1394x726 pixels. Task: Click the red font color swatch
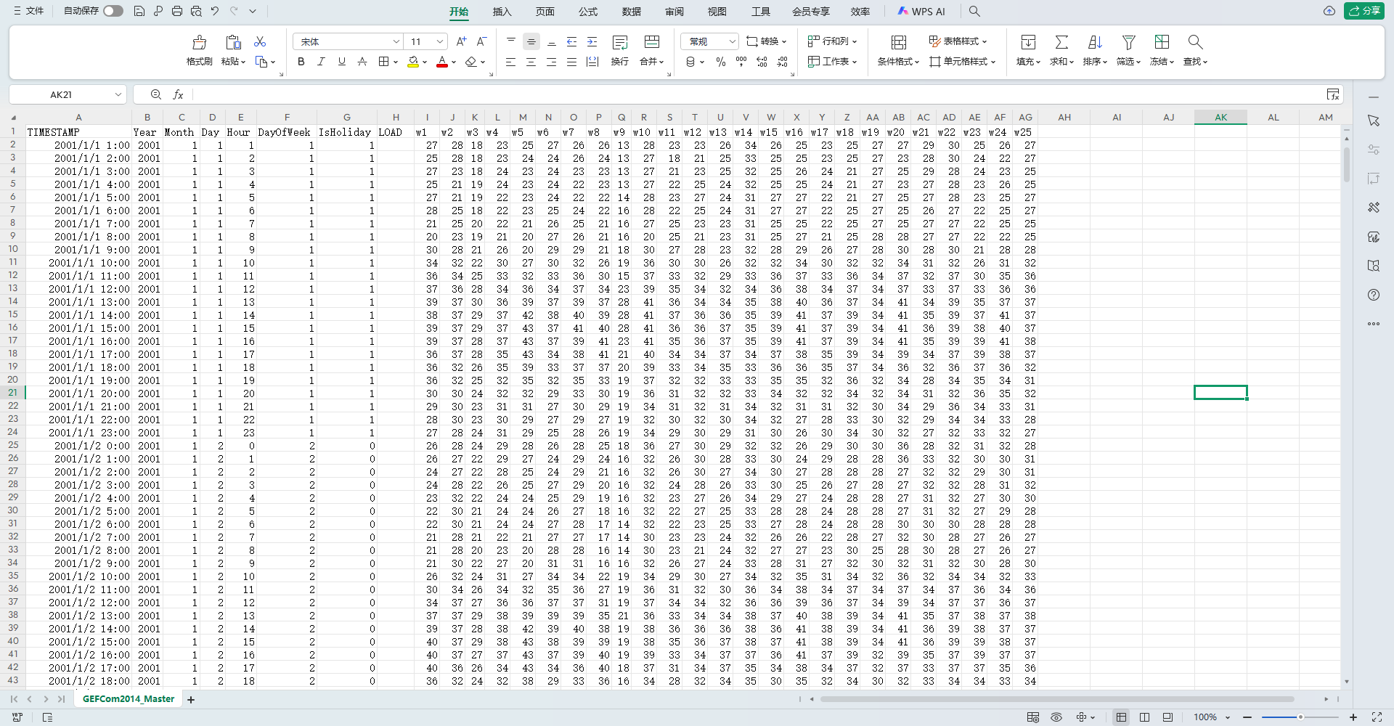click(x=442, y=62)
